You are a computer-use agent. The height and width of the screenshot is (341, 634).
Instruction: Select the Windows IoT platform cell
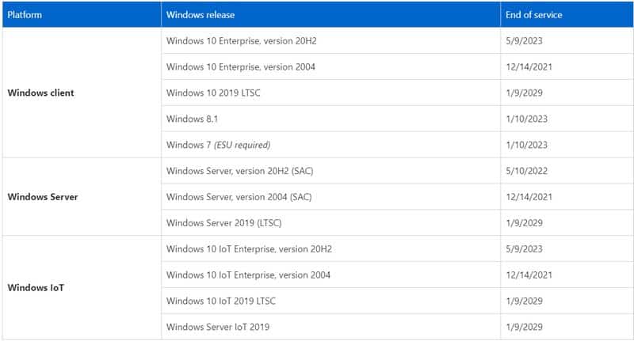point(36,287)
